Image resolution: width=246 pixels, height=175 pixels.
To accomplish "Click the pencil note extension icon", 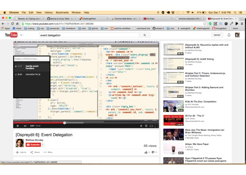I will (215, 24).
